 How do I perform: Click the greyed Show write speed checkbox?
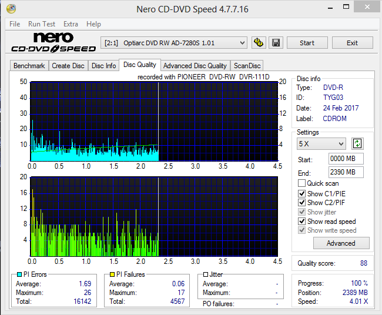[301, 230]
